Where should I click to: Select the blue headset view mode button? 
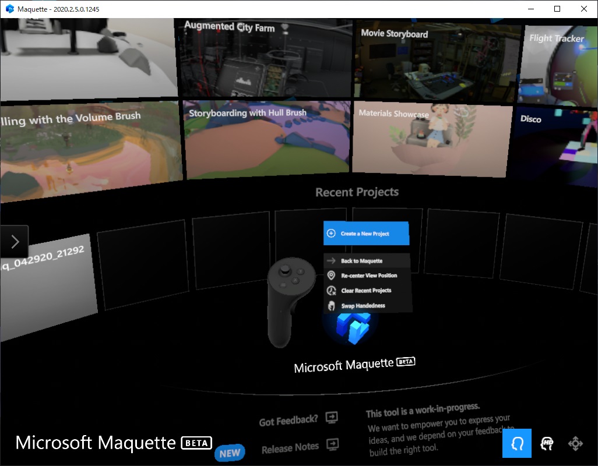click(517, 443)
